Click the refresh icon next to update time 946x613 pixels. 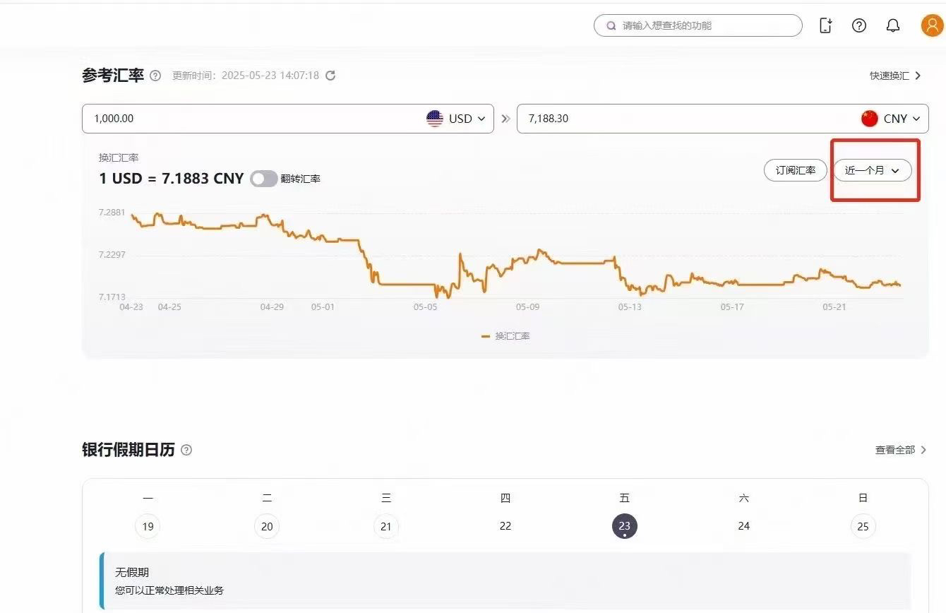coord(330,75)
